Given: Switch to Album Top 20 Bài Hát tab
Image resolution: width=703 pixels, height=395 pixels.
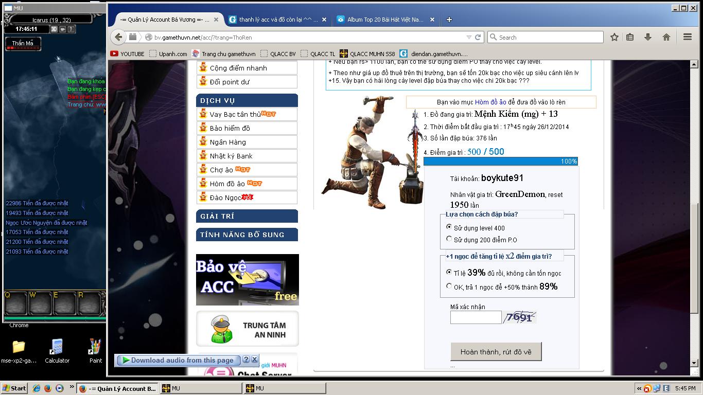Looking at the screenshot, I should point(386,20).
